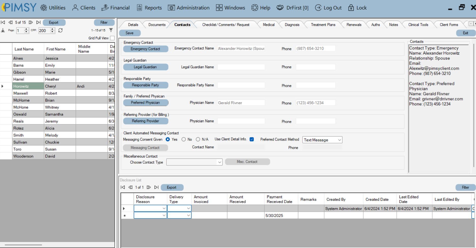Select Robert Maxwell's row in the client grid
Image resolution: width=476 pixels, height=248 pixels.
[28, 93]
